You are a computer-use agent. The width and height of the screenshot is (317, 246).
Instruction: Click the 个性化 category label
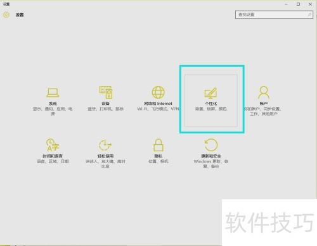tap(211, 104)
